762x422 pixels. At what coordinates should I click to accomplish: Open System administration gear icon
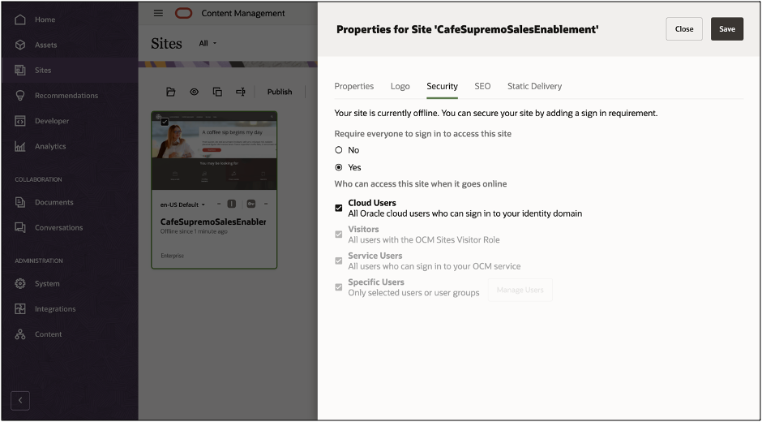tap(20, 283)
